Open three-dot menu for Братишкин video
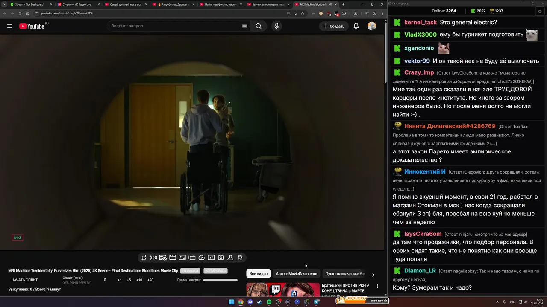This screenshot has height=307, width=547. [x=377, y=286]
